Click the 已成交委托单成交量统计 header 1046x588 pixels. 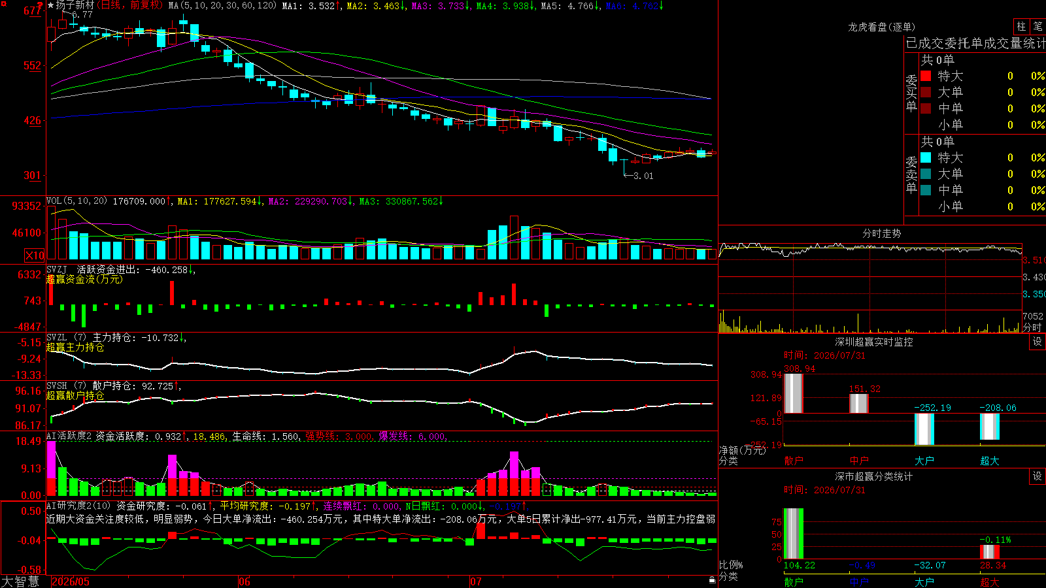[975, 43]
